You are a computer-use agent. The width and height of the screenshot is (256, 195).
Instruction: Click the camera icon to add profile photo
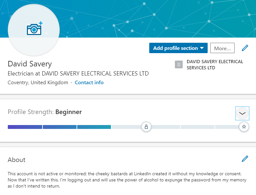click(34, 29)
